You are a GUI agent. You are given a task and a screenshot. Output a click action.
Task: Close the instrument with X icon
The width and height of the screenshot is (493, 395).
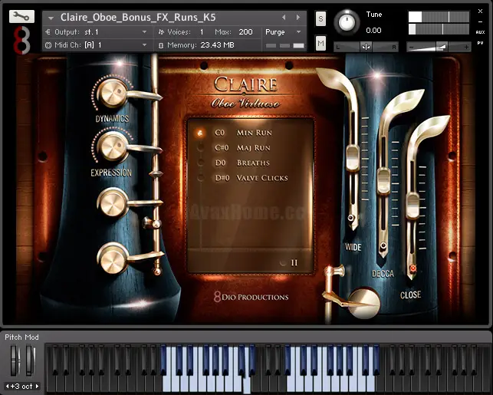click(480, 12)
